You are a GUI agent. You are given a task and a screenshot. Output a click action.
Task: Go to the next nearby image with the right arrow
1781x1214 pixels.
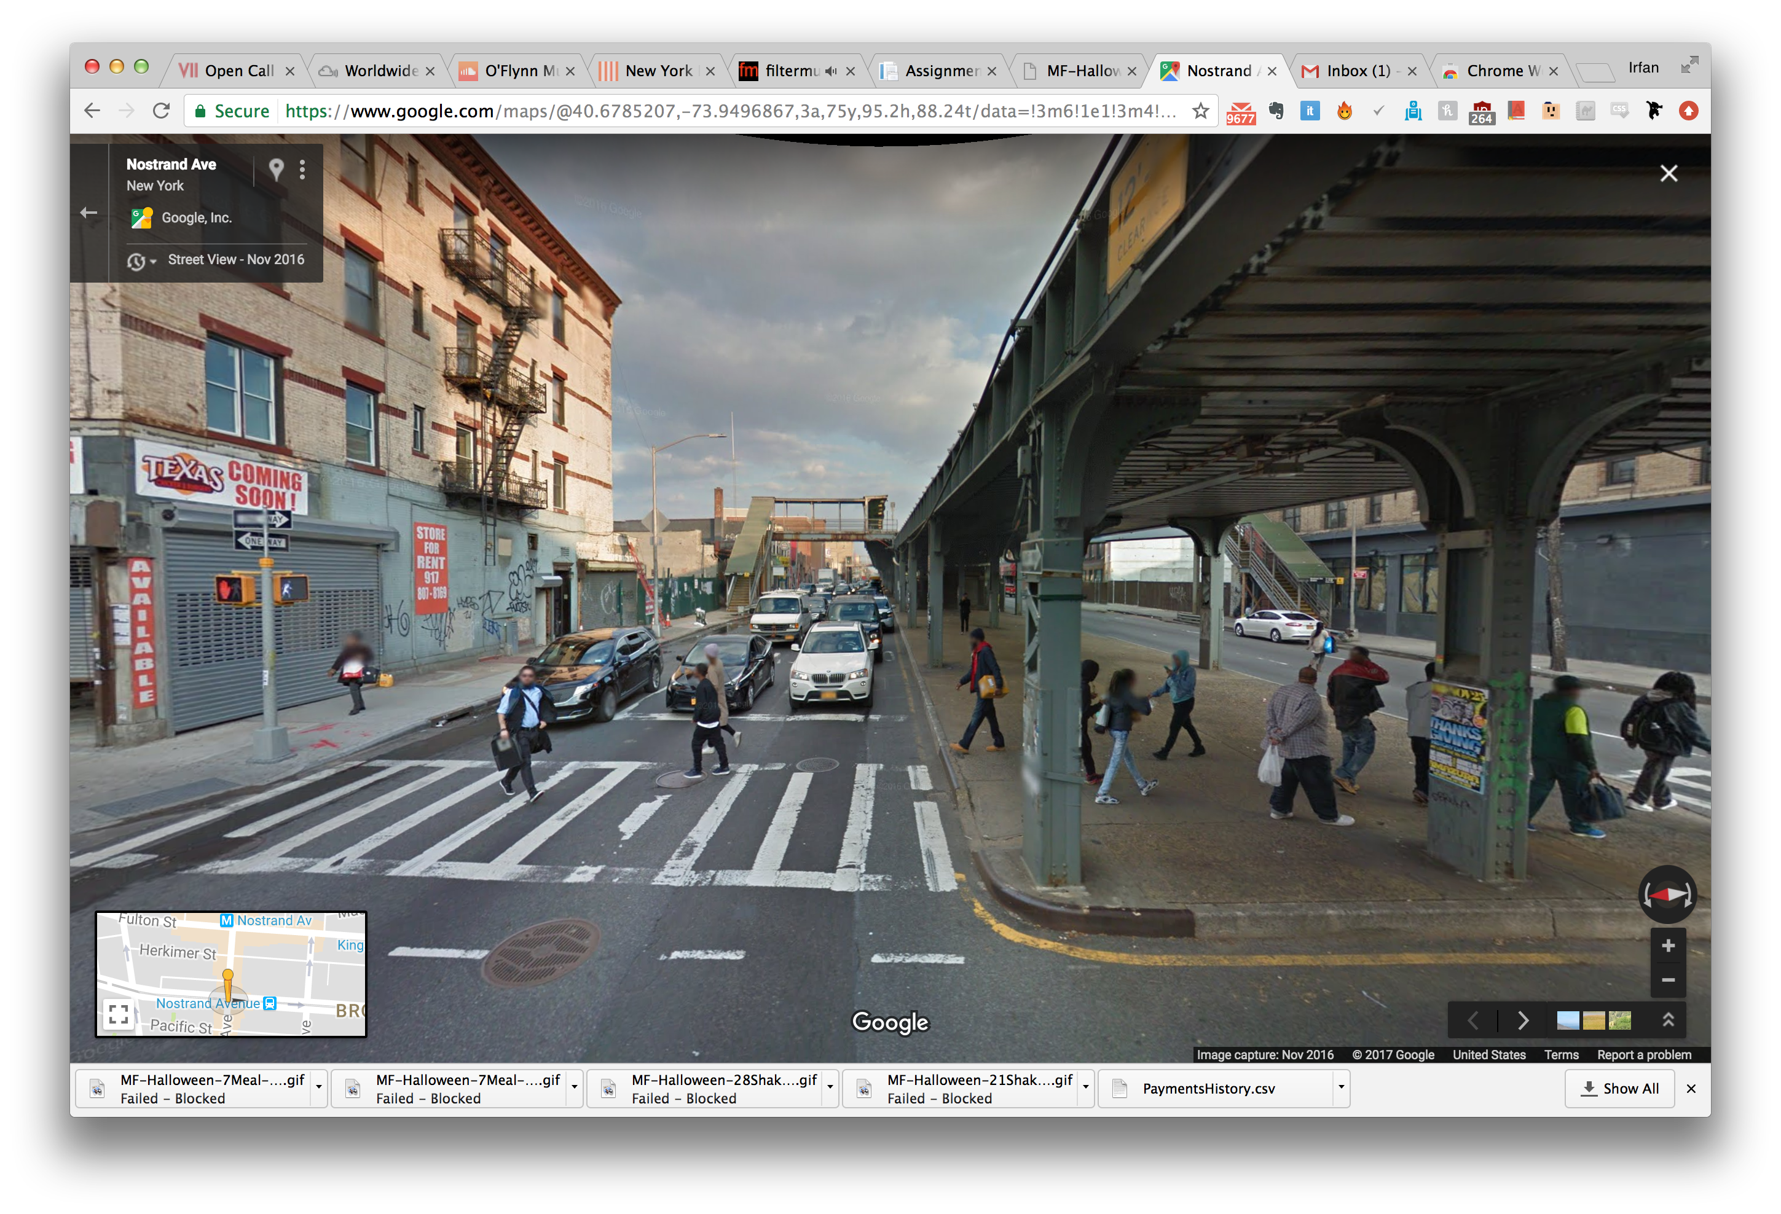click(1523, 1020)
